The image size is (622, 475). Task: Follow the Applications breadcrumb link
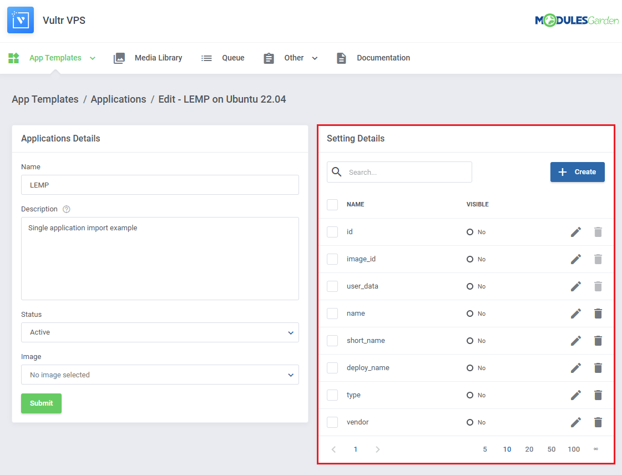click(118, 99)
